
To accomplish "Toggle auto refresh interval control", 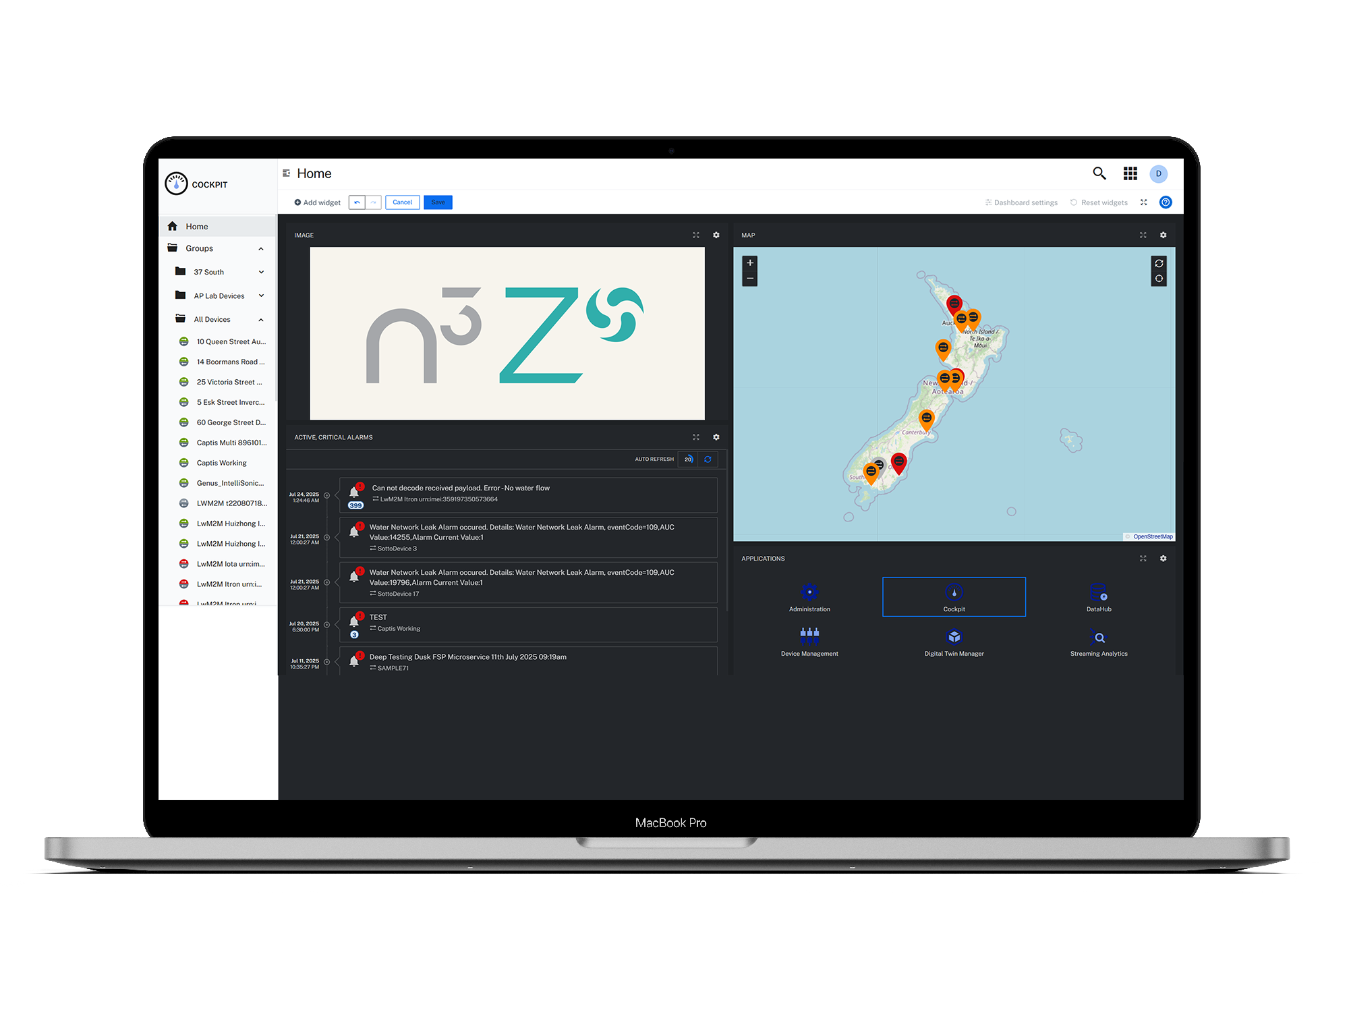I will [x=688, y=459].
